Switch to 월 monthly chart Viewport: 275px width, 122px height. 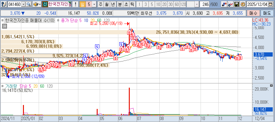pos(107,4)
